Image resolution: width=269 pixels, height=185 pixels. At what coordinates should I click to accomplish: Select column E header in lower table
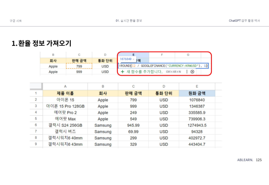(x=197, y=86)
